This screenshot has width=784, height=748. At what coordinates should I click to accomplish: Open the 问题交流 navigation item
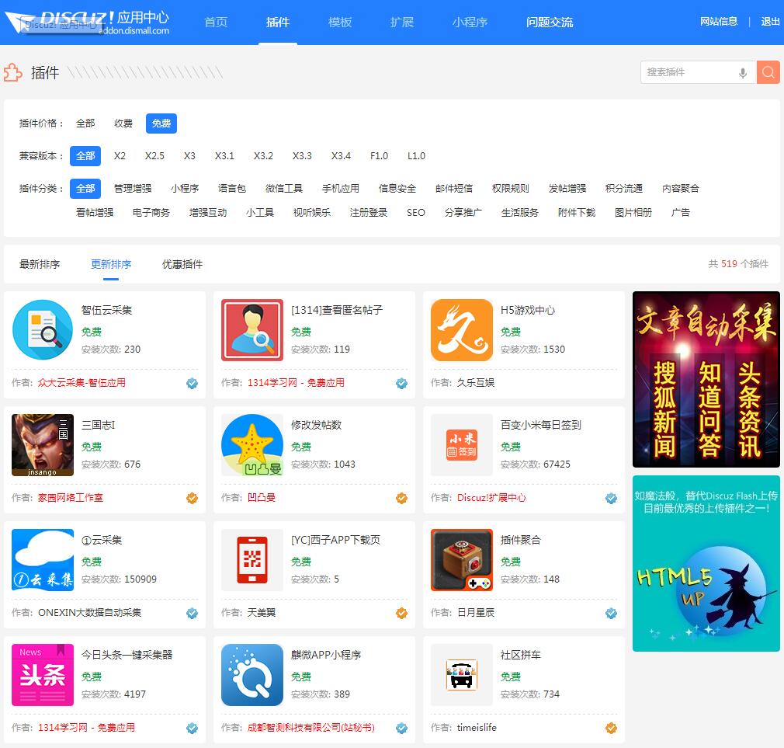pos(550,22)
